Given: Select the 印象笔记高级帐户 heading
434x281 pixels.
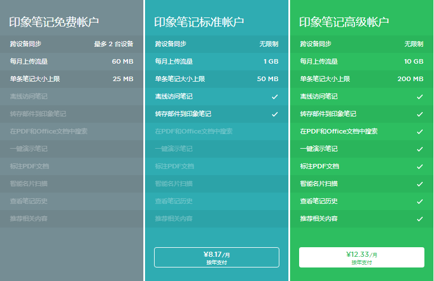Looking at the screenshot, I should click(x=344, y=22).
